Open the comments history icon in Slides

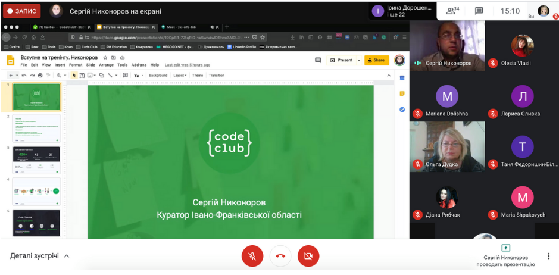(x=318, y=60)
